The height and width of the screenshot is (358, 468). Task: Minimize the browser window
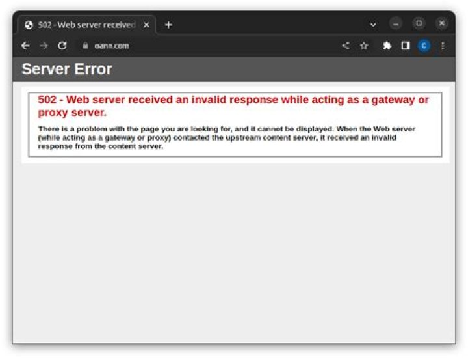coord(396,23)
